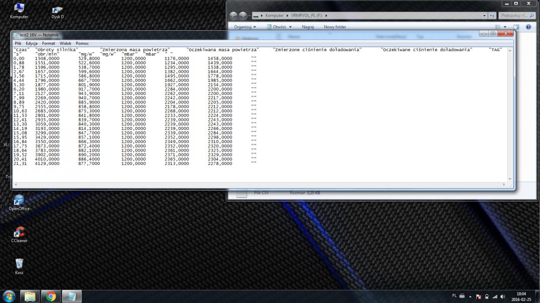Open Explorer help question mark icon
The image size is (540, 303).
528,27
